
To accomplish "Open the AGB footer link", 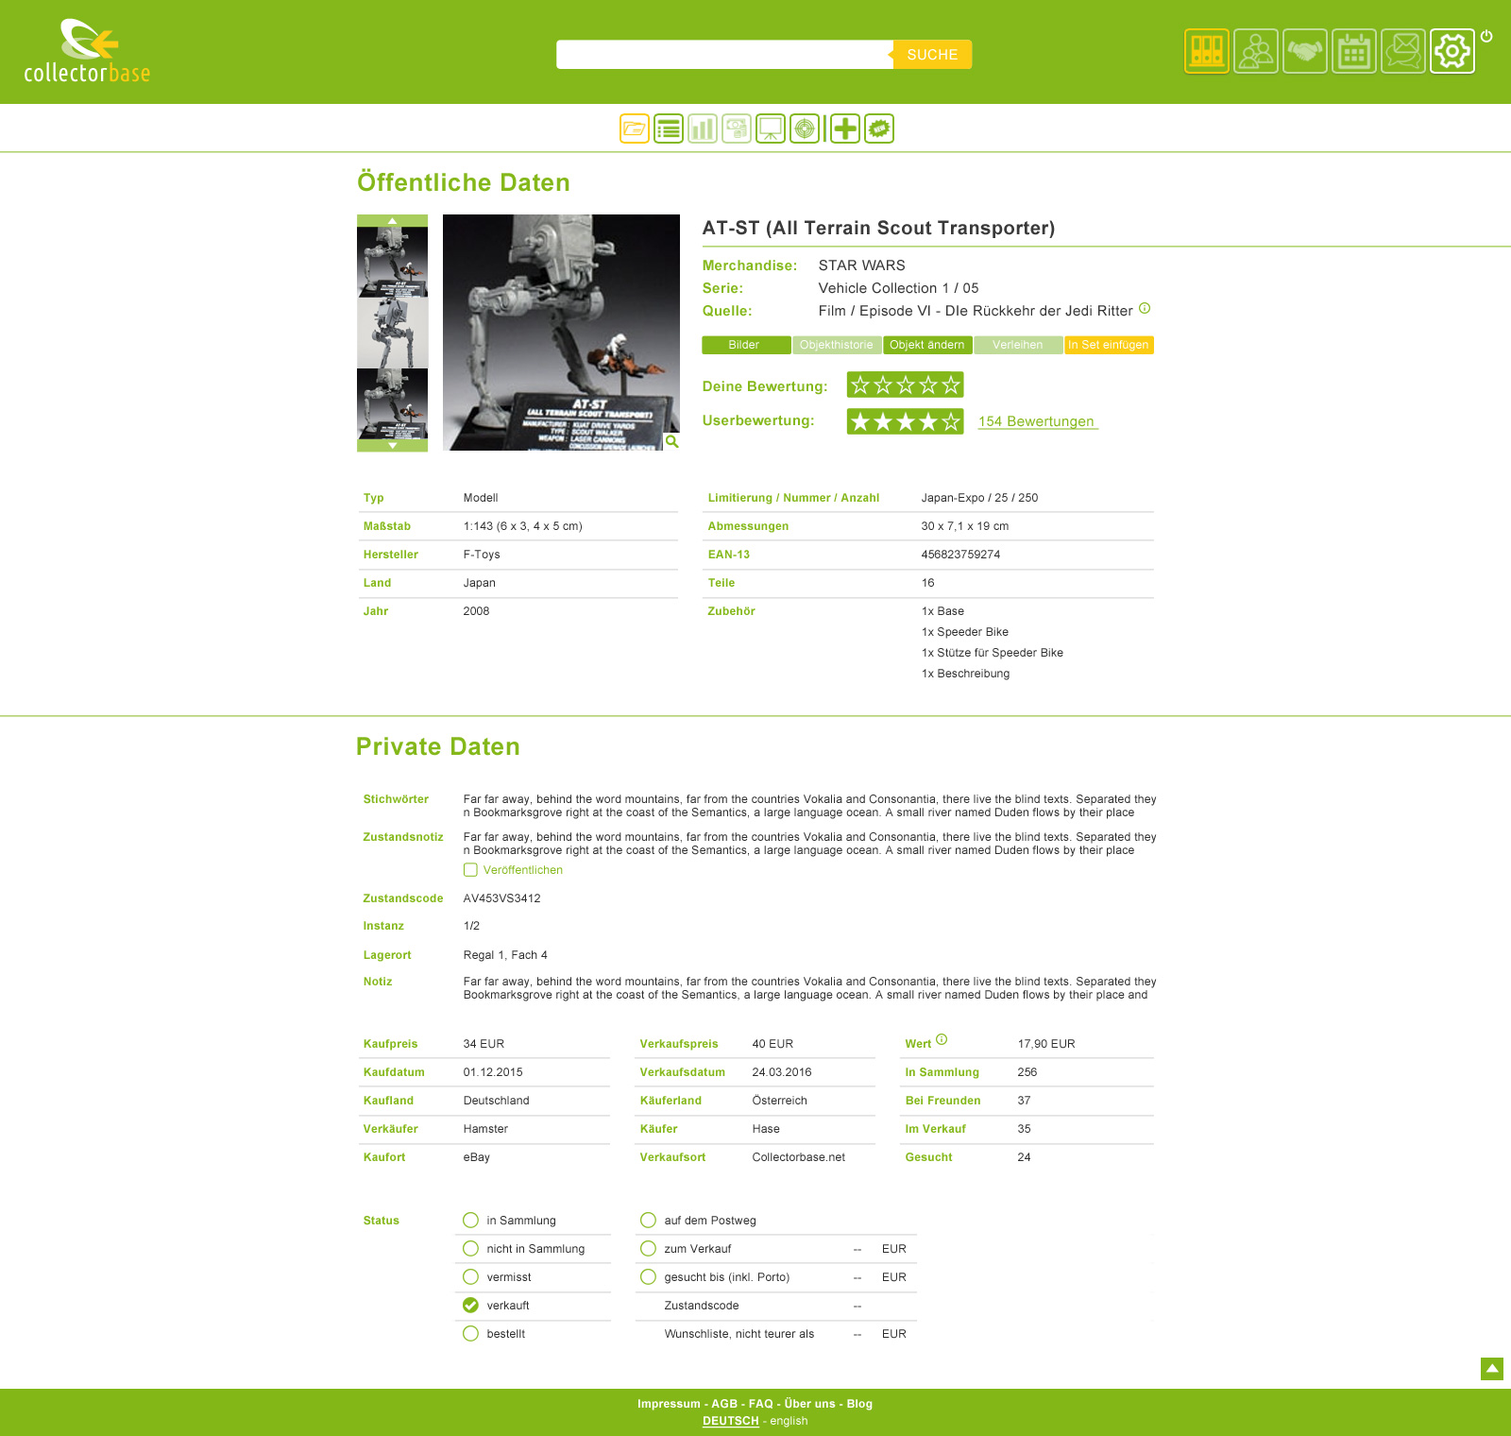I will (724, 1404).
